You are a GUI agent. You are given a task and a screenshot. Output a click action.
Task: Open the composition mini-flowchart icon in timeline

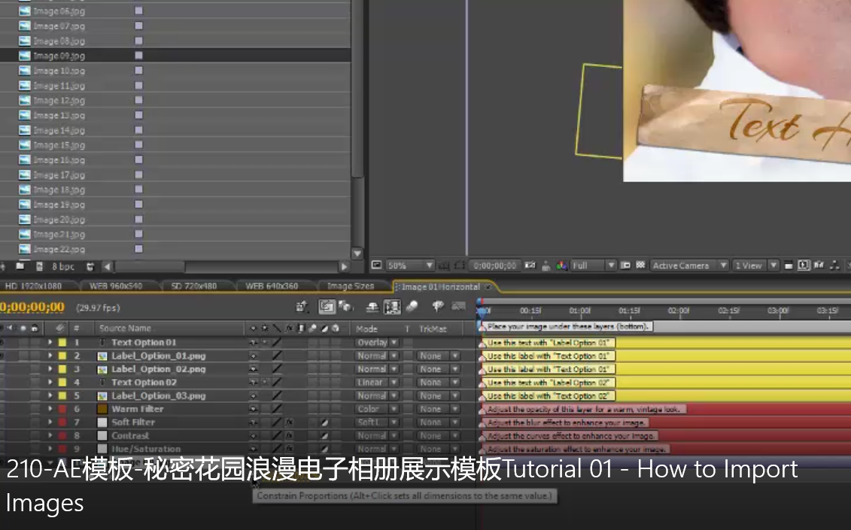(302, 307)
